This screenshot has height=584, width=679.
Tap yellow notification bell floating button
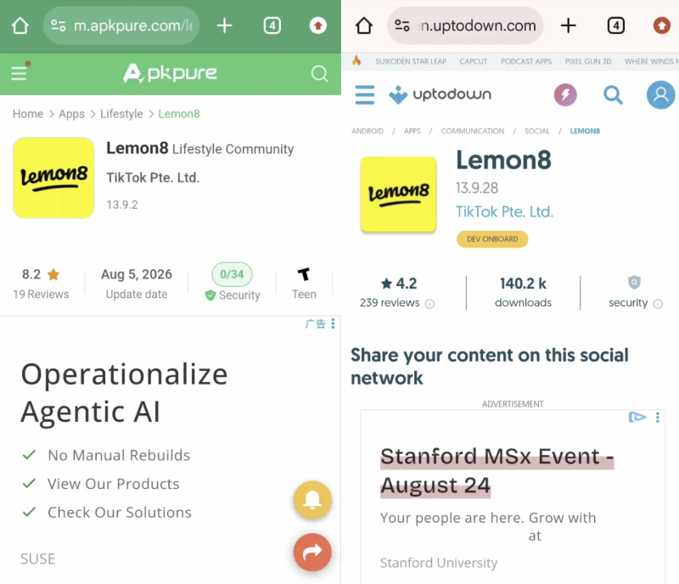coord(312,499)
